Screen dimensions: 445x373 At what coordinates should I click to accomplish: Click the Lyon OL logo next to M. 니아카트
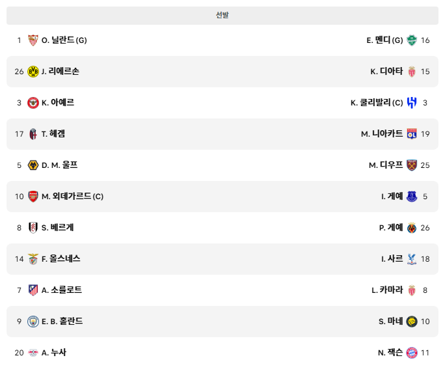pos(412,134)
